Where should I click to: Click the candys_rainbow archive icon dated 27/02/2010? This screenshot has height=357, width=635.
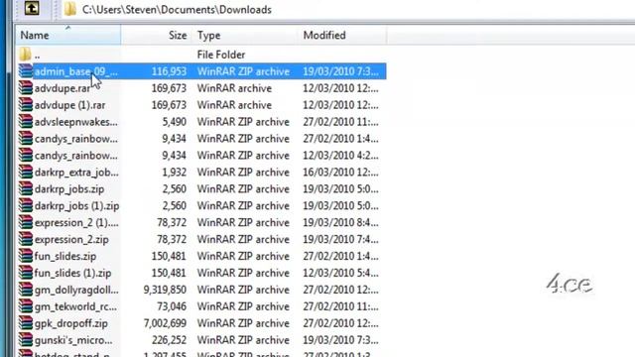pyautogui.click(x=26, y=139)
